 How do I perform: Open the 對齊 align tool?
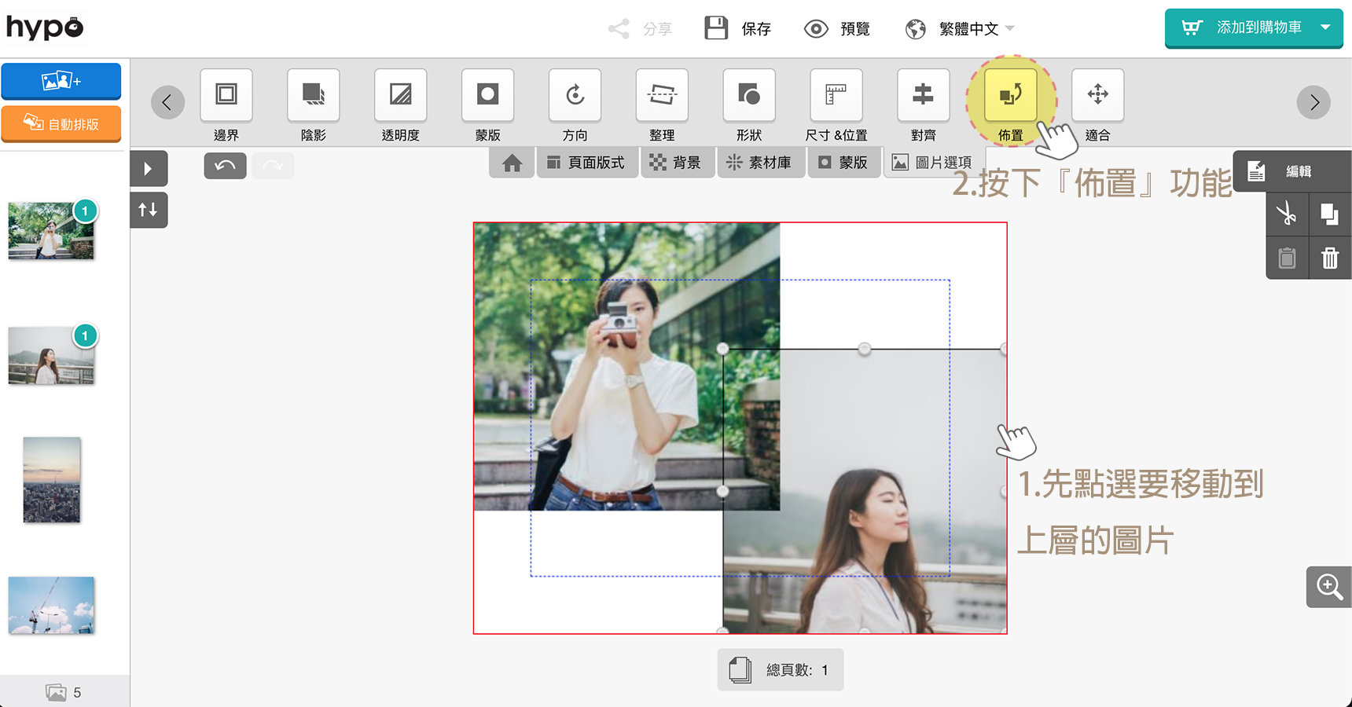coord(923,96)
